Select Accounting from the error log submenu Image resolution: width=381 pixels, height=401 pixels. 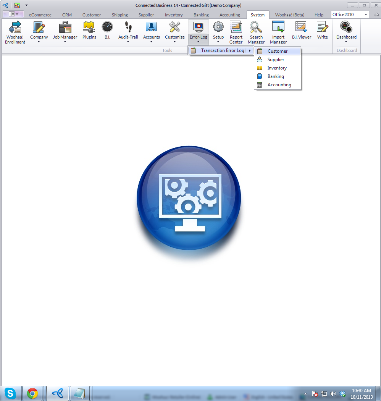point(279,85)
